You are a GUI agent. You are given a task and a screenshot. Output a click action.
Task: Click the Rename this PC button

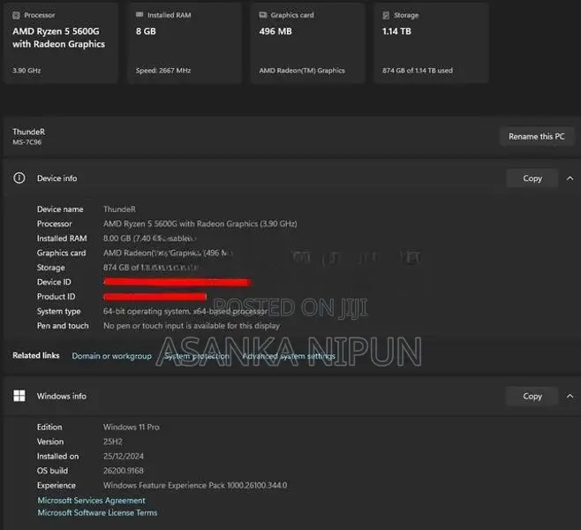537,136
